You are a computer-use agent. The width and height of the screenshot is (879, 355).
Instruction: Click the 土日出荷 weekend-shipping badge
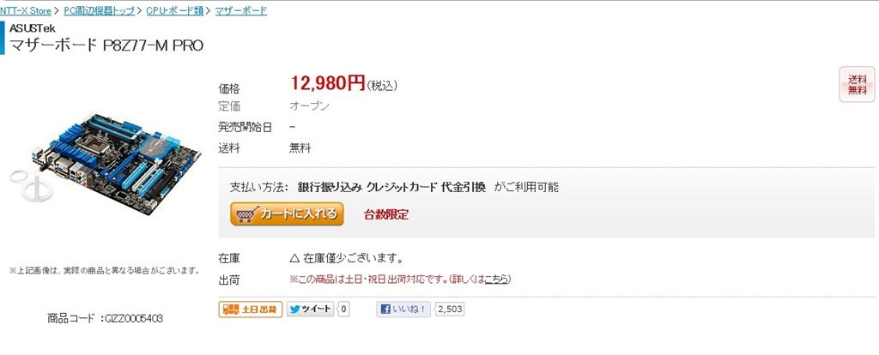[250, 309]
